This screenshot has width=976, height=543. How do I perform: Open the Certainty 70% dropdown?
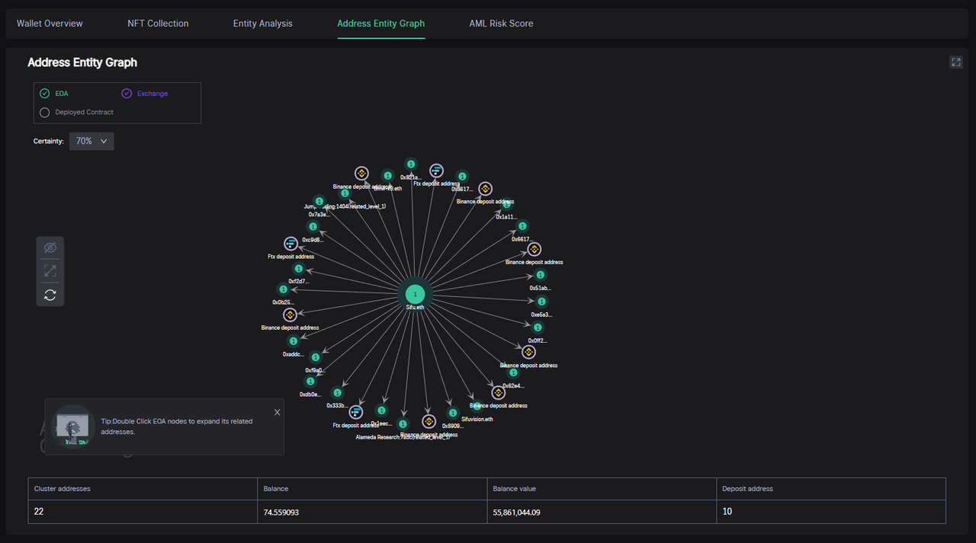(91, 141)
